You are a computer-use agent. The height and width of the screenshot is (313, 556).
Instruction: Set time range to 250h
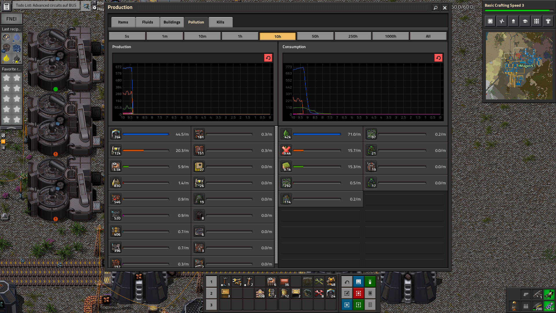(x=353, y=36)
